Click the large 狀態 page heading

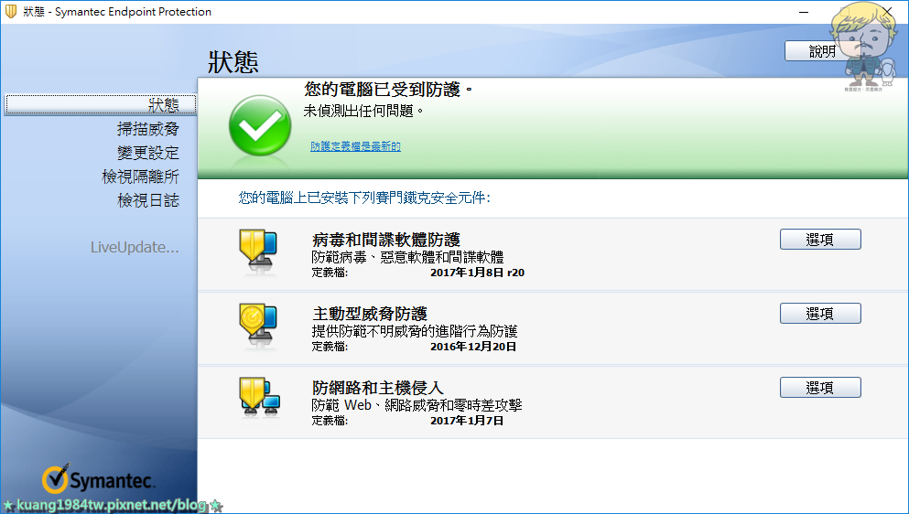point(233,62)
